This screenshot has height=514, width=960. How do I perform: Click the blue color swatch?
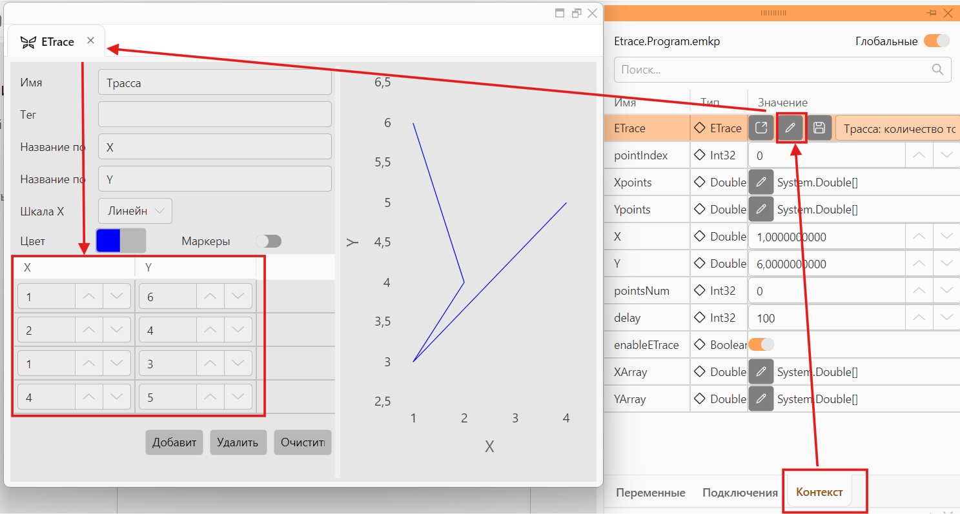pos(108,241)
